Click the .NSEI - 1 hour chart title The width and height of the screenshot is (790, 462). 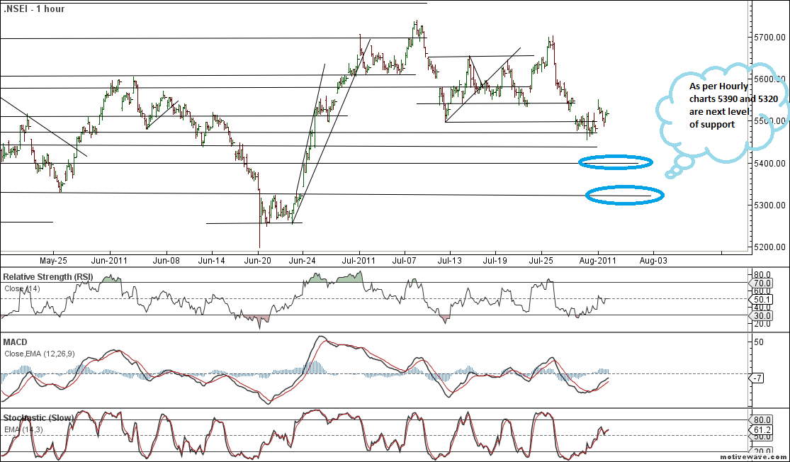[x=34, y=9]
